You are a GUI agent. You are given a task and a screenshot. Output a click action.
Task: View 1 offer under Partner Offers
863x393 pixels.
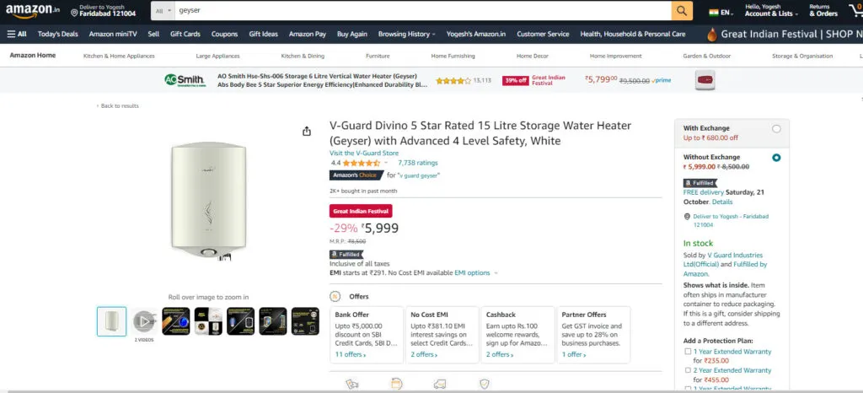573,354
